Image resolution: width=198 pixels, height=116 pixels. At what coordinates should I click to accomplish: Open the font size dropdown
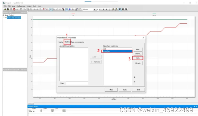point(100,9)
